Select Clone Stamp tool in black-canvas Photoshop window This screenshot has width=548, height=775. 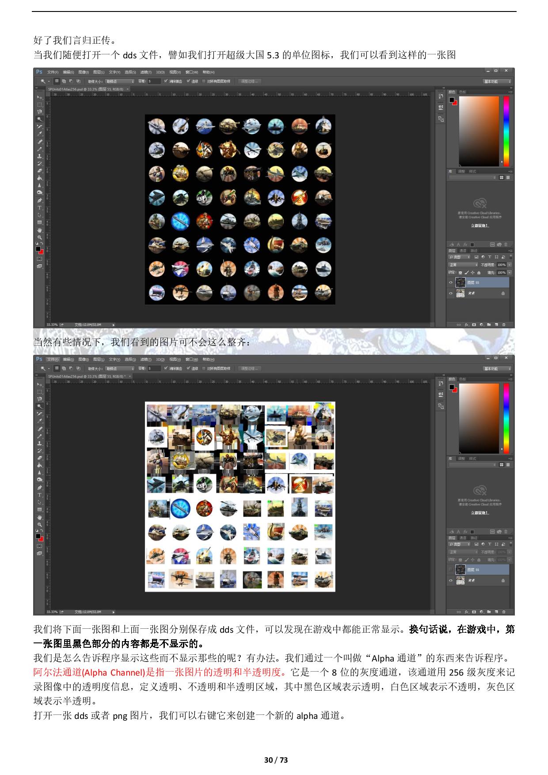pos(39,156)
